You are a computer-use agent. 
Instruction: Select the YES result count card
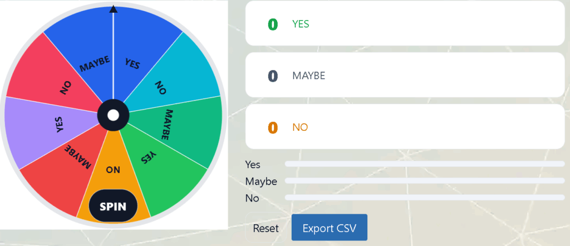click(405, 24)
